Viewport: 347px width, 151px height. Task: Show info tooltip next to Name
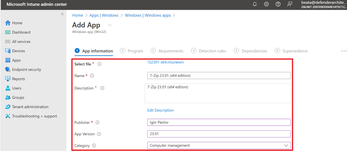pyautogui.click(x=92, y=75)
